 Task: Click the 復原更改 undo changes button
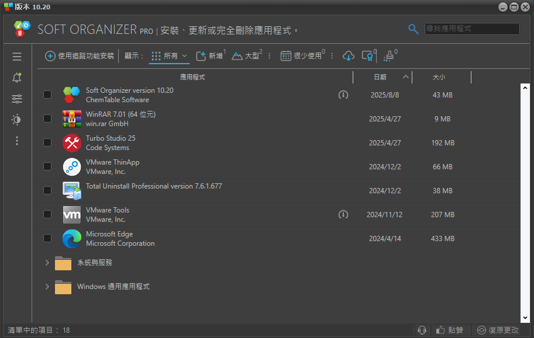[x=498, y=330]
